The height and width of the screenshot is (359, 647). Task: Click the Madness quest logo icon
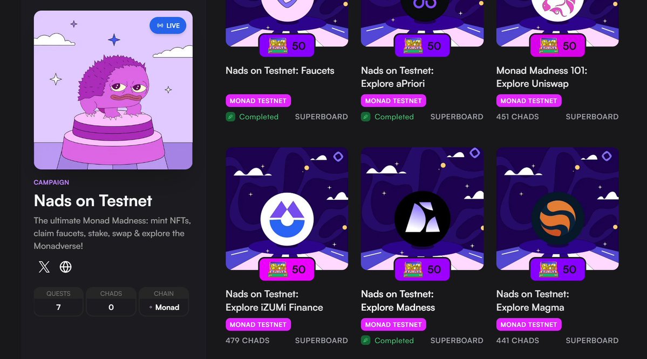[x=422, y=219]
